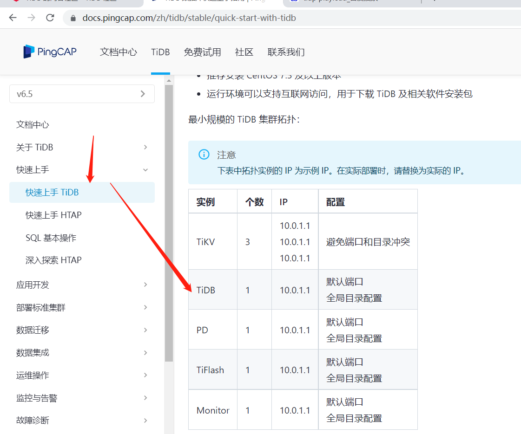Click the browser back arrow

(x=13, y=18)
